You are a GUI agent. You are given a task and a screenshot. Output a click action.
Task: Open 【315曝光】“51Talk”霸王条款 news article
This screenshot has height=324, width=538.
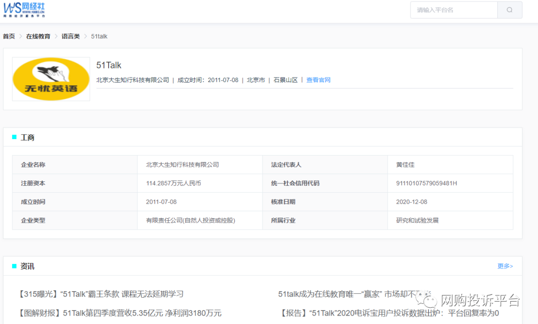(x=100, y=294)
